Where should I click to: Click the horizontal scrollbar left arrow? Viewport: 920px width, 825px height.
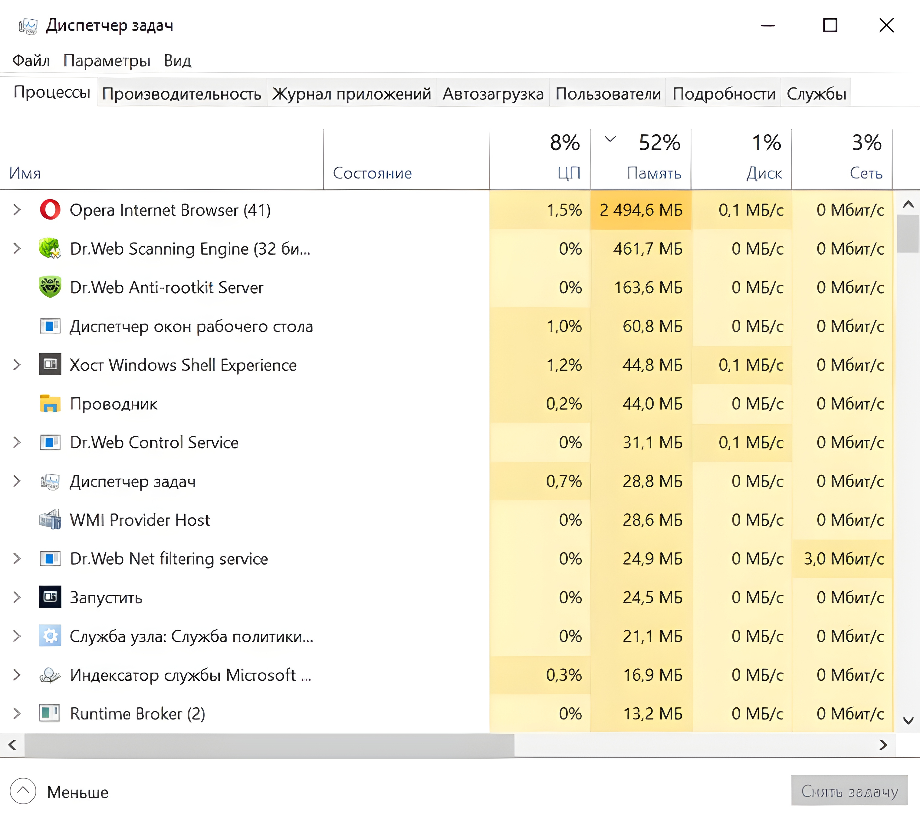pos(12,745)
